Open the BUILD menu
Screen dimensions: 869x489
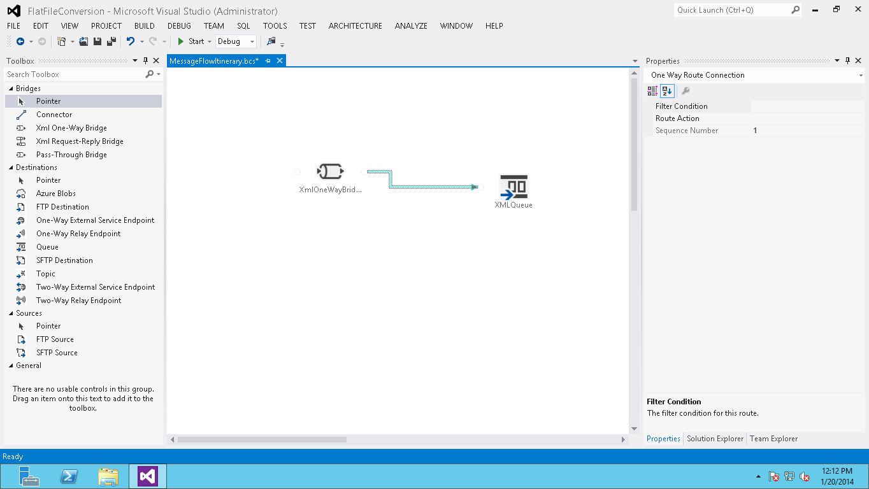click(145, 26)
